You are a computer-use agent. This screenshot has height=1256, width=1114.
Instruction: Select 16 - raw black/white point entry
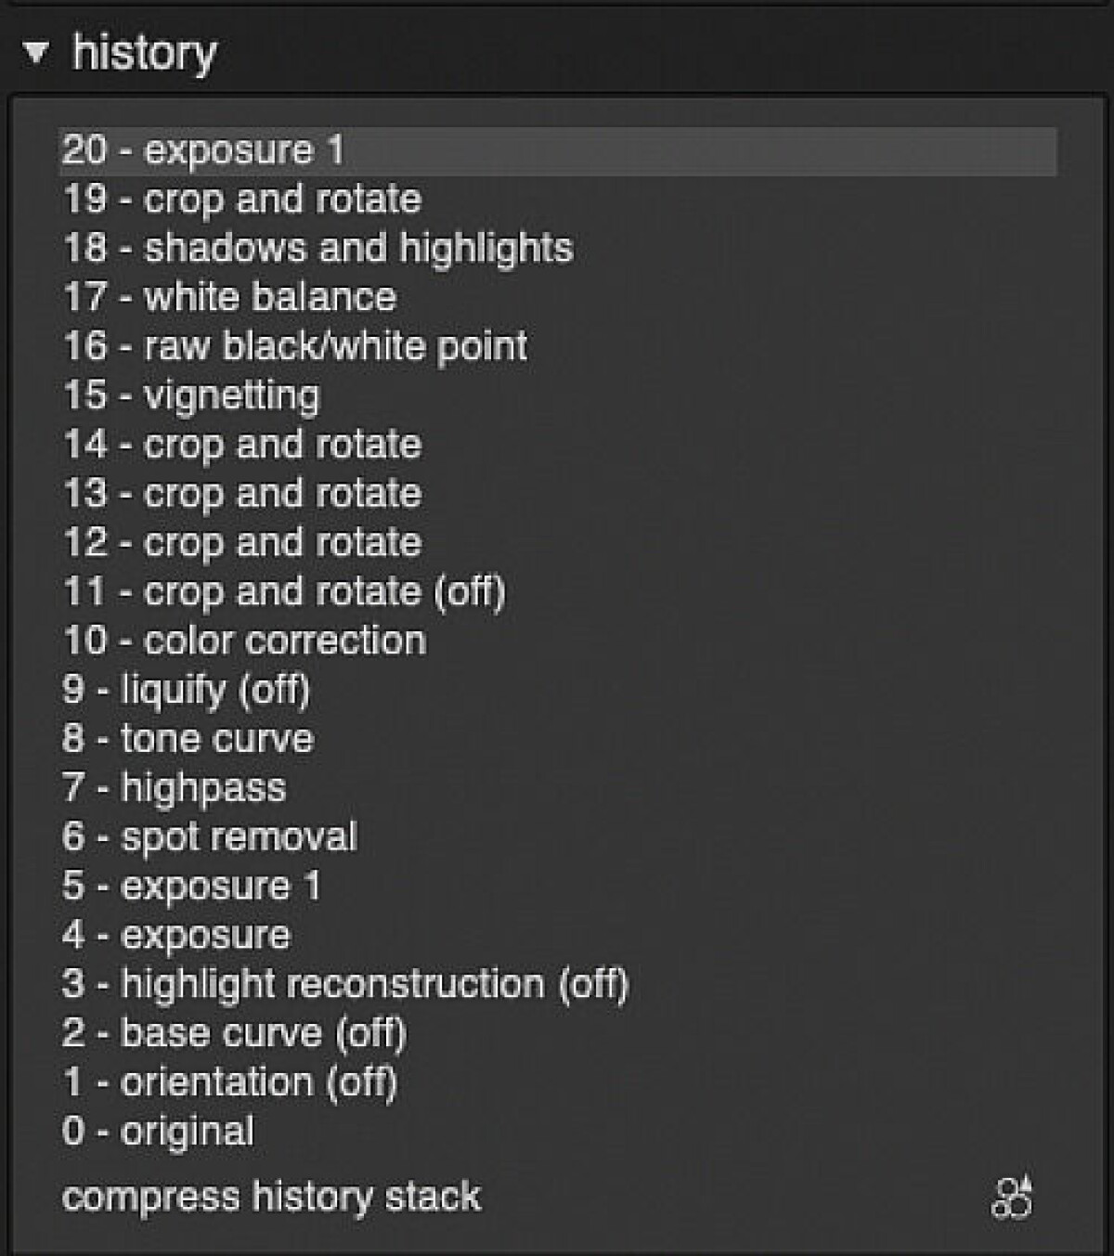click(x=558, y=347)
